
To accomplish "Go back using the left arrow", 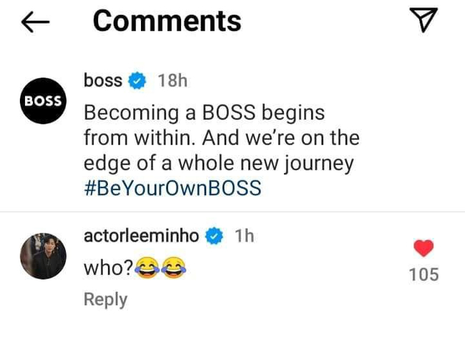I will (x=36, y=23).
